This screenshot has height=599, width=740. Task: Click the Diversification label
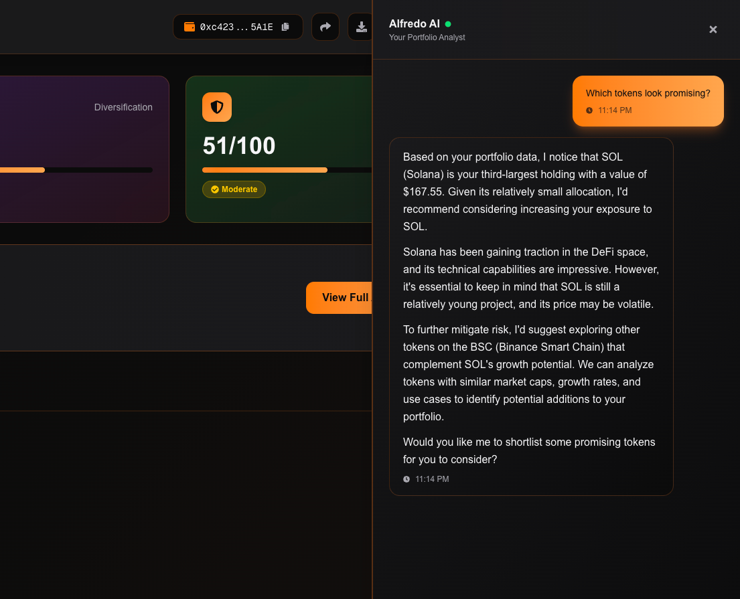click(x=123, y=107)
